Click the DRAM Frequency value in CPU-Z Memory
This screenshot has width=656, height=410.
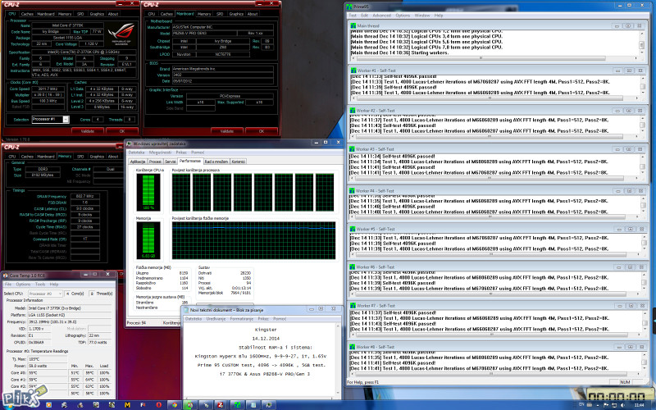[85, 196]
